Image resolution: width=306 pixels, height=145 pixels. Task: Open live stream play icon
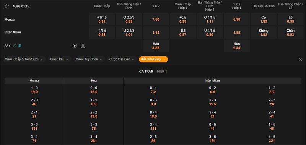(75, 46)
